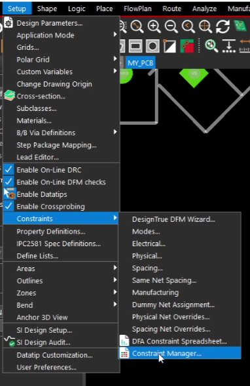Click the Zoom Previous magnifier icon
This screenshot has height=386, width=250.
(x=188, y=26)
